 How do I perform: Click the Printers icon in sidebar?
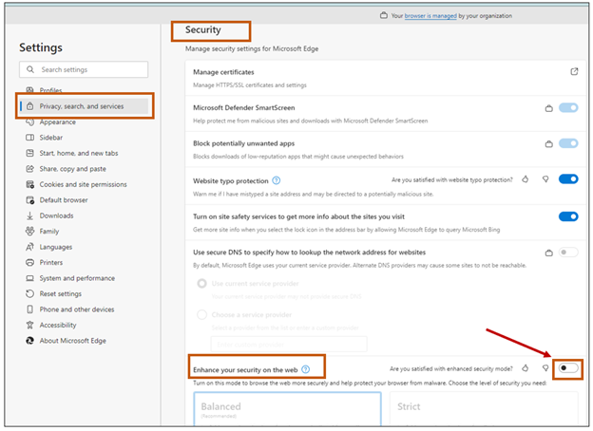pyautogui.click(x=29, y=263)
